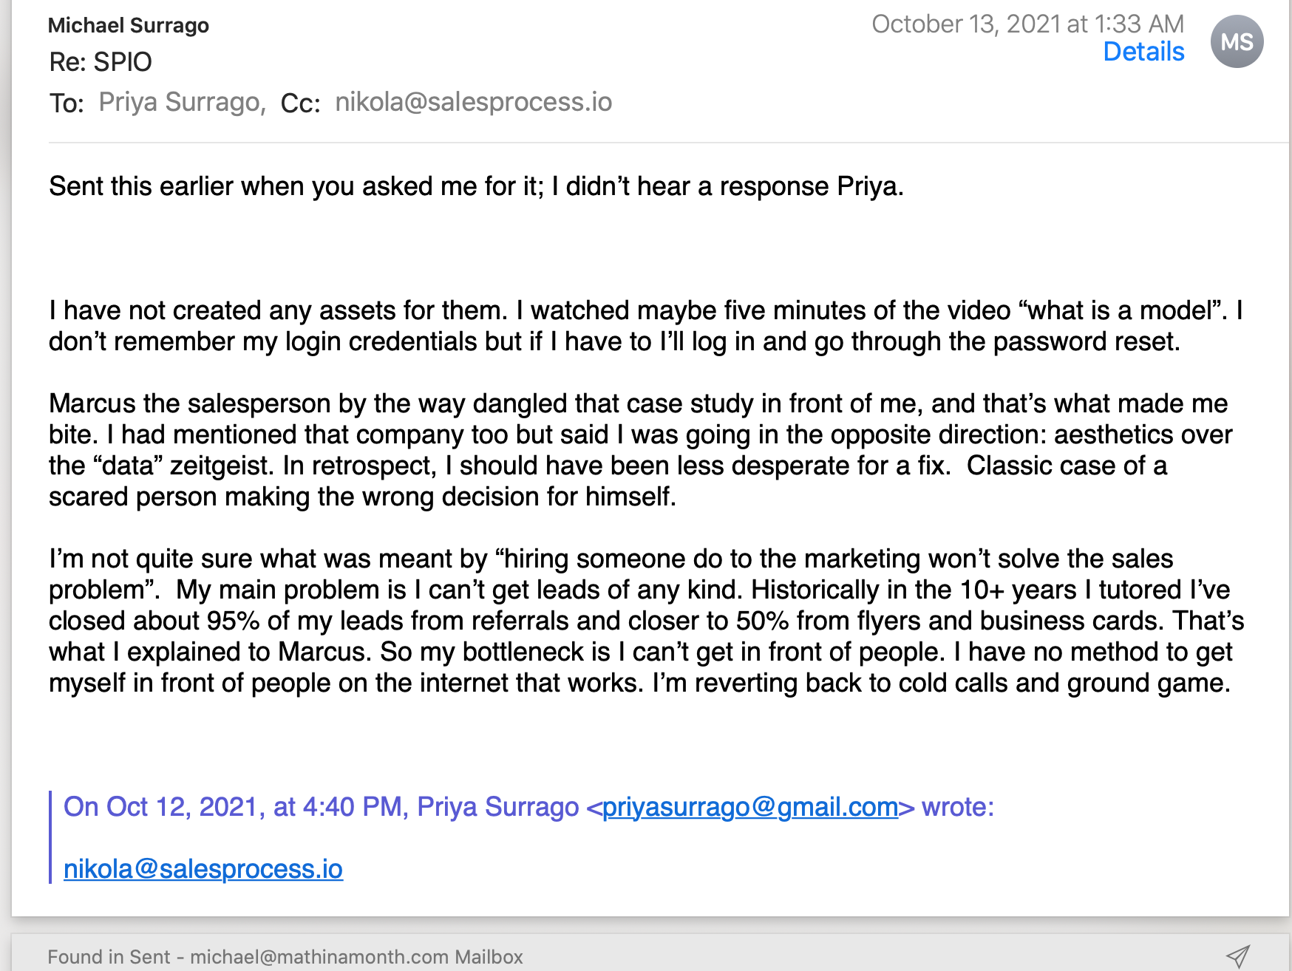The width and height of the screenshot is (1292, 971).
Task: Click paragraph about Marcus the salesperson
Action: [x=640, y=450]
